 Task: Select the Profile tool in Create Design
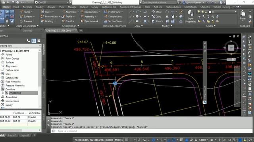pyautogui.click(x=68, y=17)
